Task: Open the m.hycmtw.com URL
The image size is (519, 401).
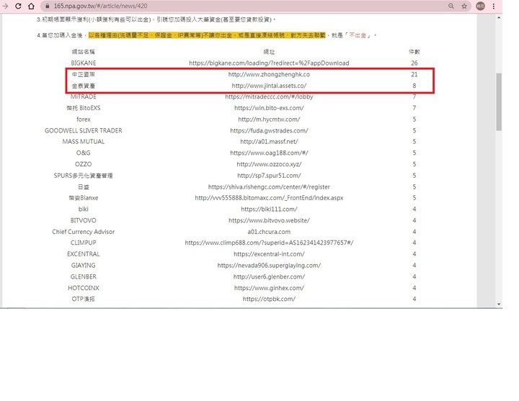Action: click(269, 119)
